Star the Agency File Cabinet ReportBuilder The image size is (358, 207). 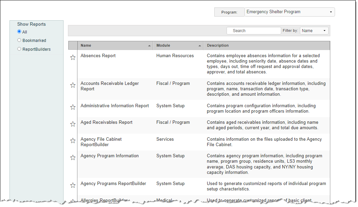pyautogui.click(x=73, y=141)
